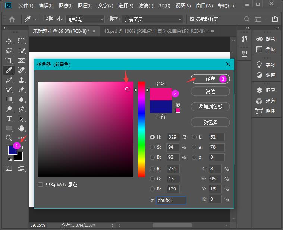Open the 图层 panel

(x=266, y=90)
